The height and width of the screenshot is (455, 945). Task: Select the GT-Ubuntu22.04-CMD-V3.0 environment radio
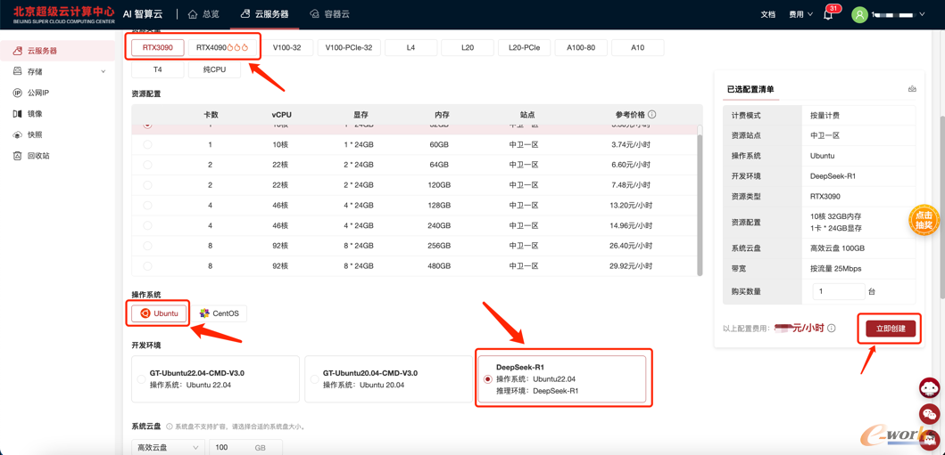[141, 379]
